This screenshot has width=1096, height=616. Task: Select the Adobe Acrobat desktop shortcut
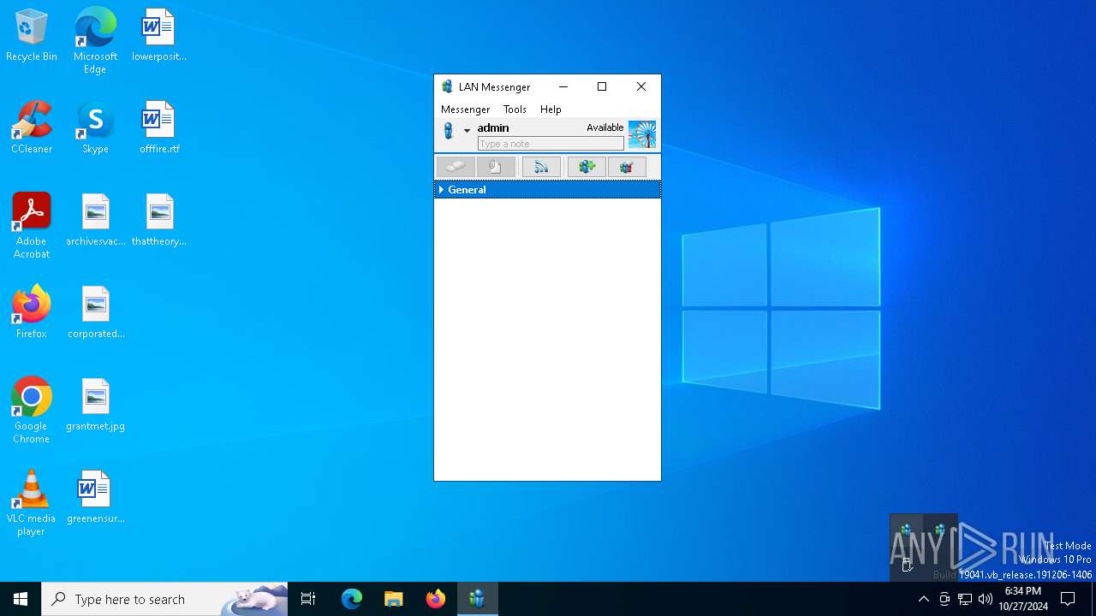pos(32,226)
